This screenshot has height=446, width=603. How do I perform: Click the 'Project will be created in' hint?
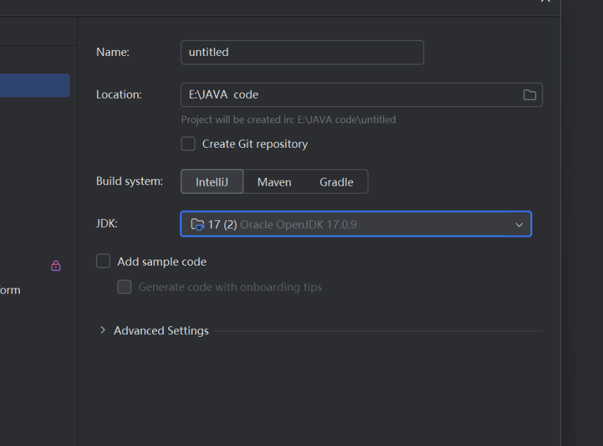[288, 120]
